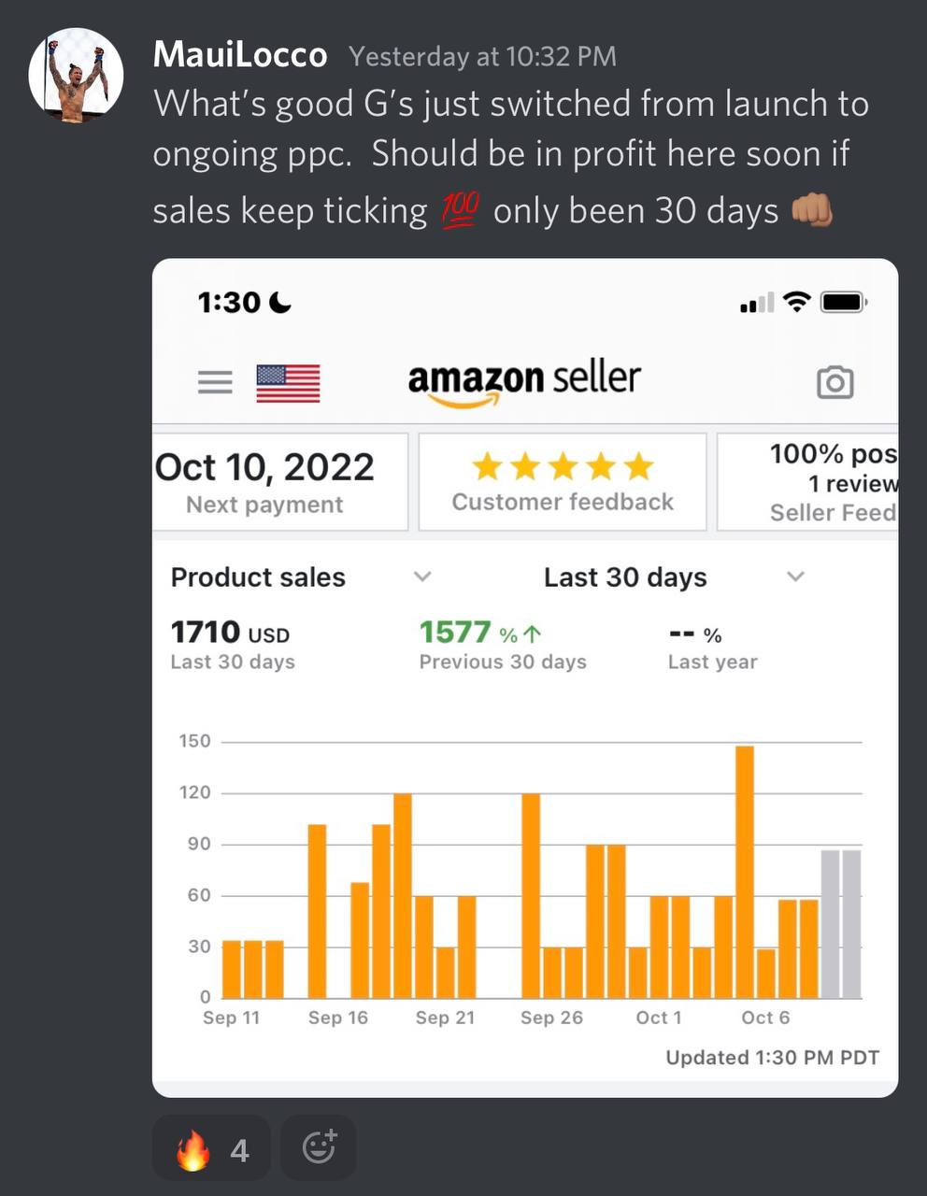Viewport: 927px width, 1196px height.
Task: Click the 1577% previous 30 days stat
Action: tap(503, 645)
